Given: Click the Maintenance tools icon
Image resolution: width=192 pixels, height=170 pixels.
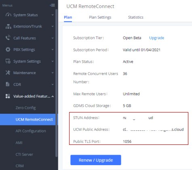Looking at the screenshot, I should click(8, 73).
